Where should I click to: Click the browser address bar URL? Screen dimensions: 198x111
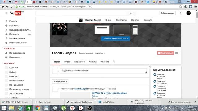tap(55, 6)
